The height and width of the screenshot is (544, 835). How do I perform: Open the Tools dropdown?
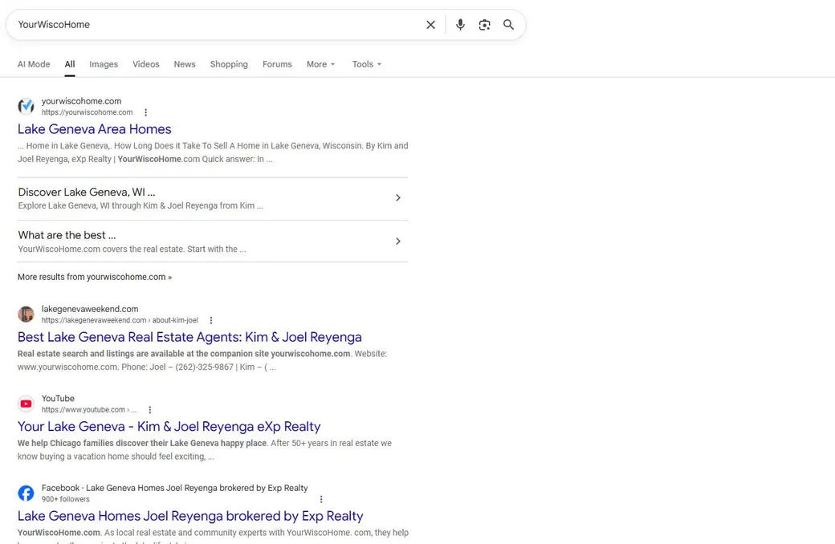[367, 64]
